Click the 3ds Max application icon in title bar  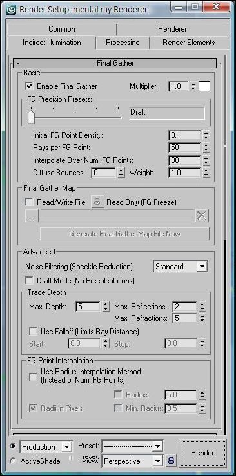pos(10,9)
